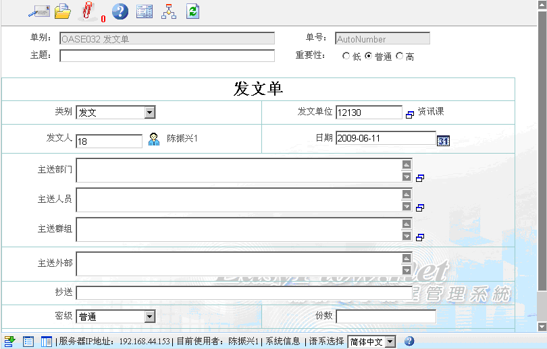Viewport: 547px width, 349px height.
Task: Open the selector icon beside 主送部门
Action: [419, 178]
